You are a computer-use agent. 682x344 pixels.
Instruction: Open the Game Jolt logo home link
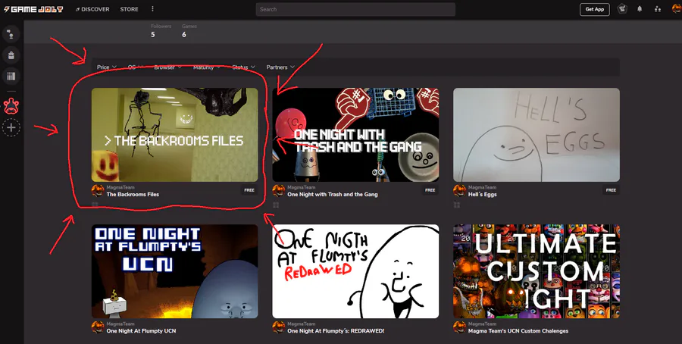click(x=33, y=9)
